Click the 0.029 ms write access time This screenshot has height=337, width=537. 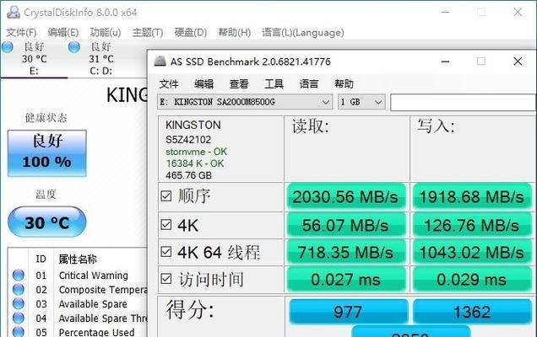point(472,280)
